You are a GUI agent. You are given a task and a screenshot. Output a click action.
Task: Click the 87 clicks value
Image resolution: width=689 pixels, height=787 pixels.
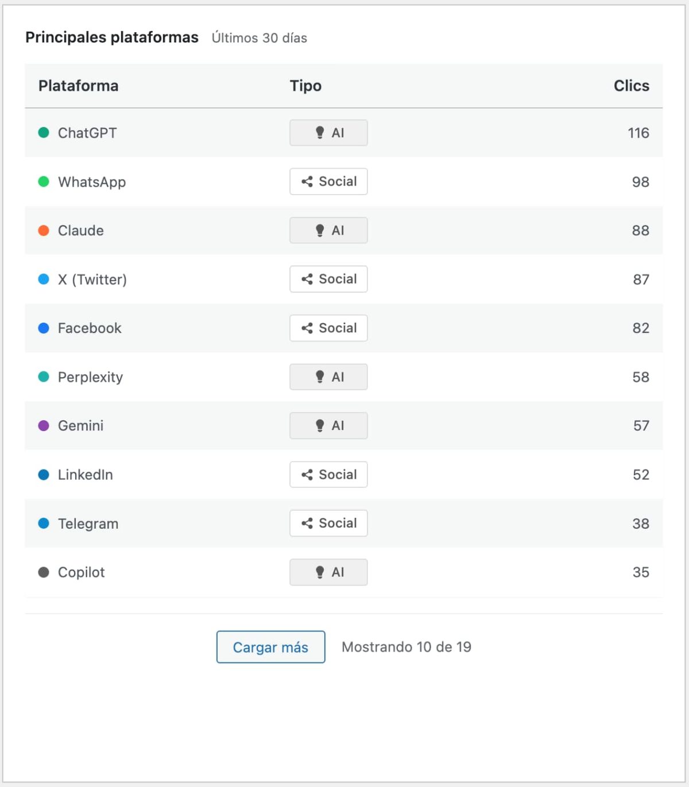click(641, 280)
